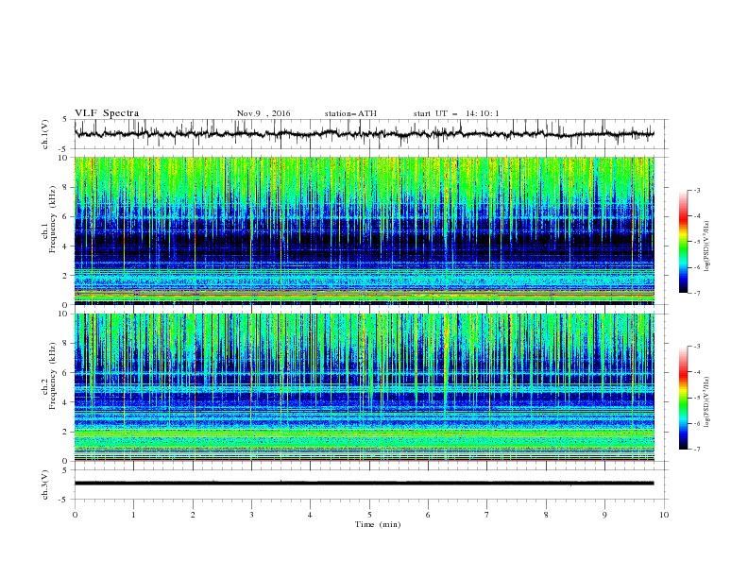Click the 'station=ATH' label
This screenshot has height=578, width=748.
350,113
